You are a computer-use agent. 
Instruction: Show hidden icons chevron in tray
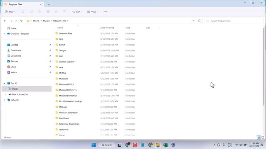coord(214,145)
